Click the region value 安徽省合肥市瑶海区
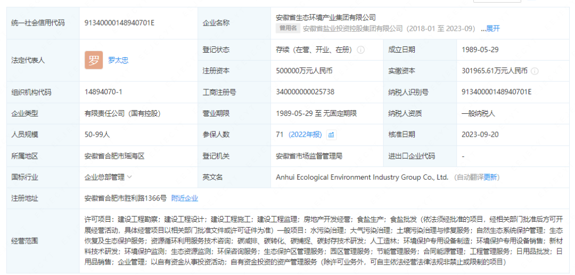 [114, 156]
